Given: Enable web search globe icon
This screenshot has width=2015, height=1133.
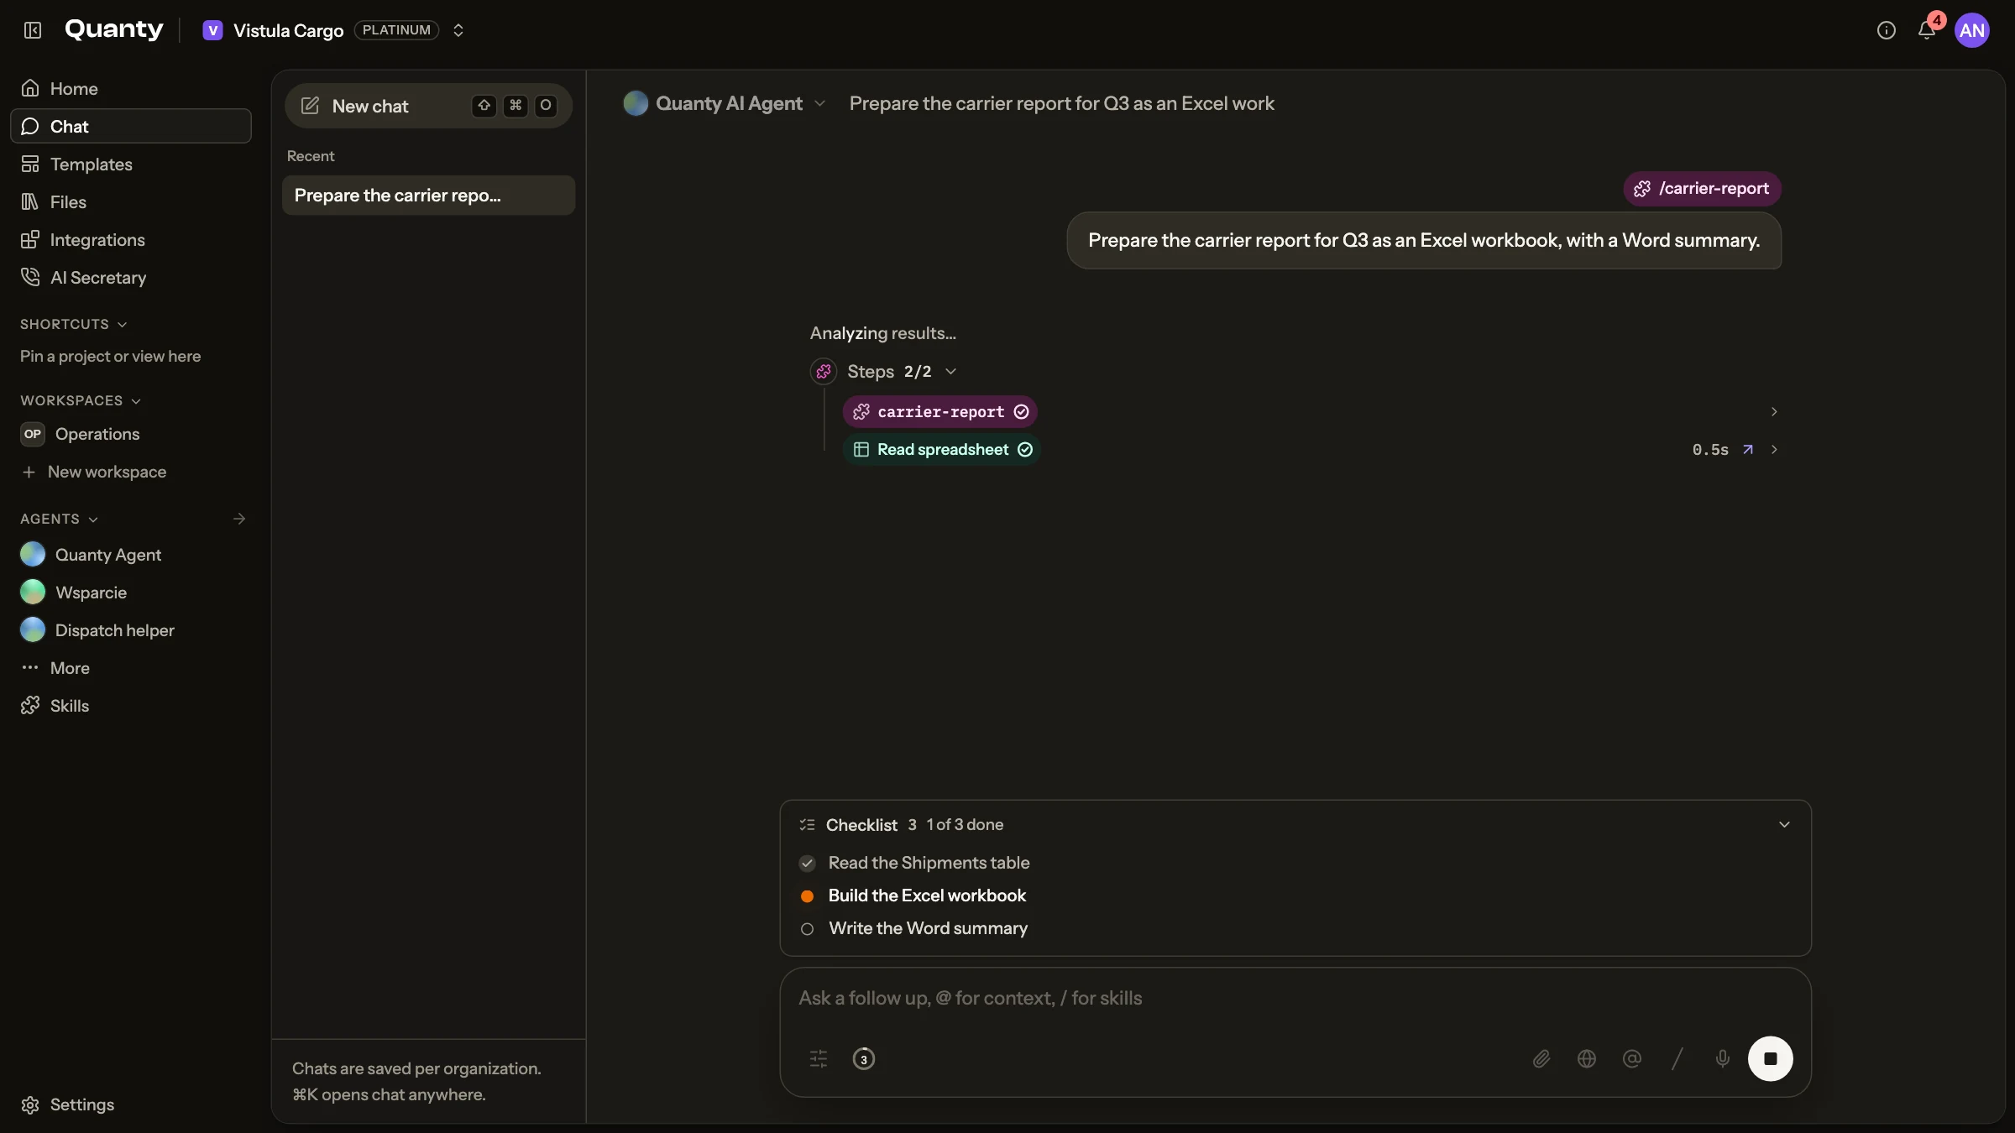Looking at the screenshot, I should [1586, 1058].
